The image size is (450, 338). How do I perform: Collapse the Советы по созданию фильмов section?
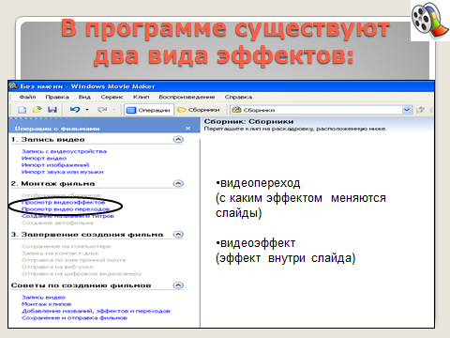[178, 285]
